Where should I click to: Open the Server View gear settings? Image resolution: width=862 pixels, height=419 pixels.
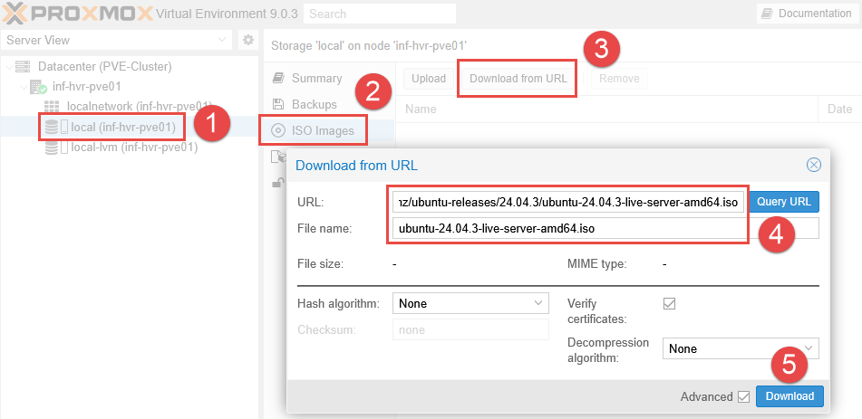coord(247,41)
